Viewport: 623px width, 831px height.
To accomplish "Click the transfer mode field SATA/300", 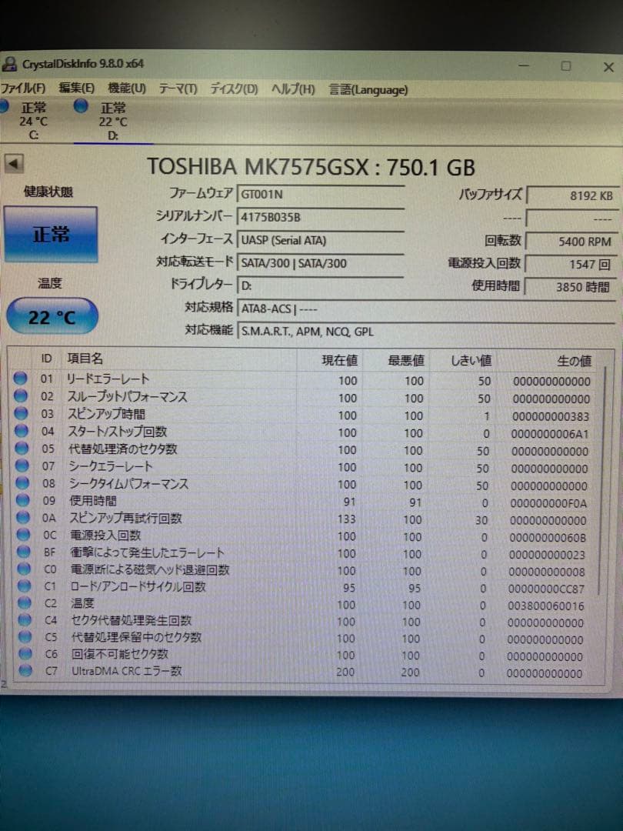I will click(321, 263).
